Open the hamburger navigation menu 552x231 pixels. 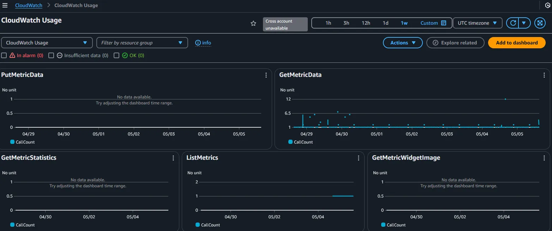tap(5, 5)
